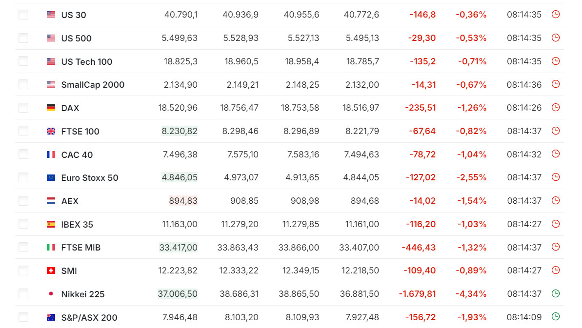Toggle the SmallCap 2000 row checkbox
Image resolution: width=582 pixels, height=328 pixels.
point(23,85)
